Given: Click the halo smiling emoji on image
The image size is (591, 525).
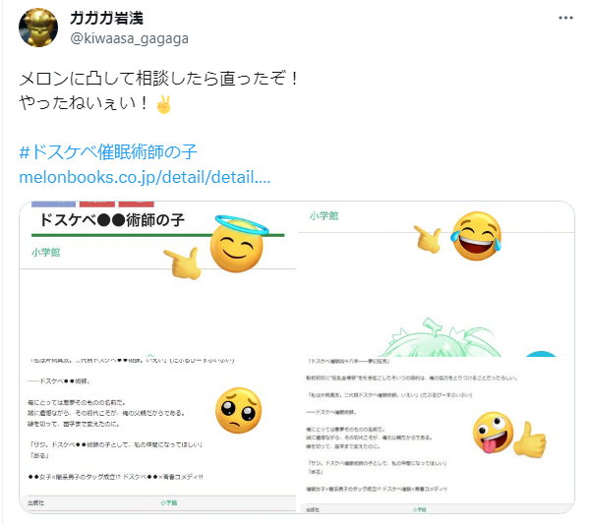Looking at the screenshot, I should (238, 243).
